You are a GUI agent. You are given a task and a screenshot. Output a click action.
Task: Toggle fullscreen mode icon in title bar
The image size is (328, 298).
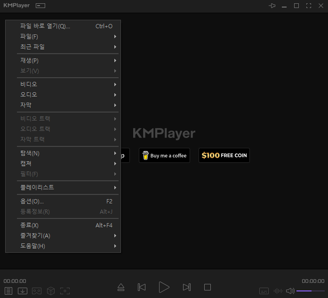point(309,6)
